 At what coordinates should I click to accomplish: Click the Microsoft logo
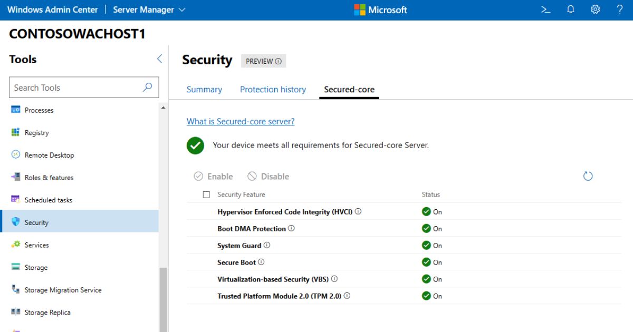380,9
